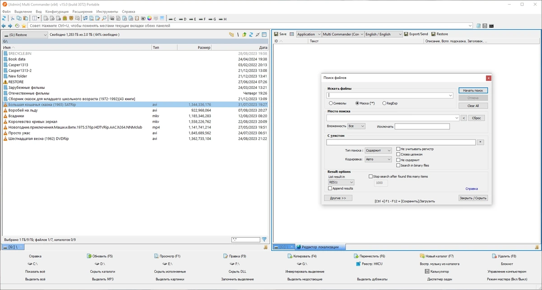Click the Искать файлы input field
542x290 pixels.
389,95
